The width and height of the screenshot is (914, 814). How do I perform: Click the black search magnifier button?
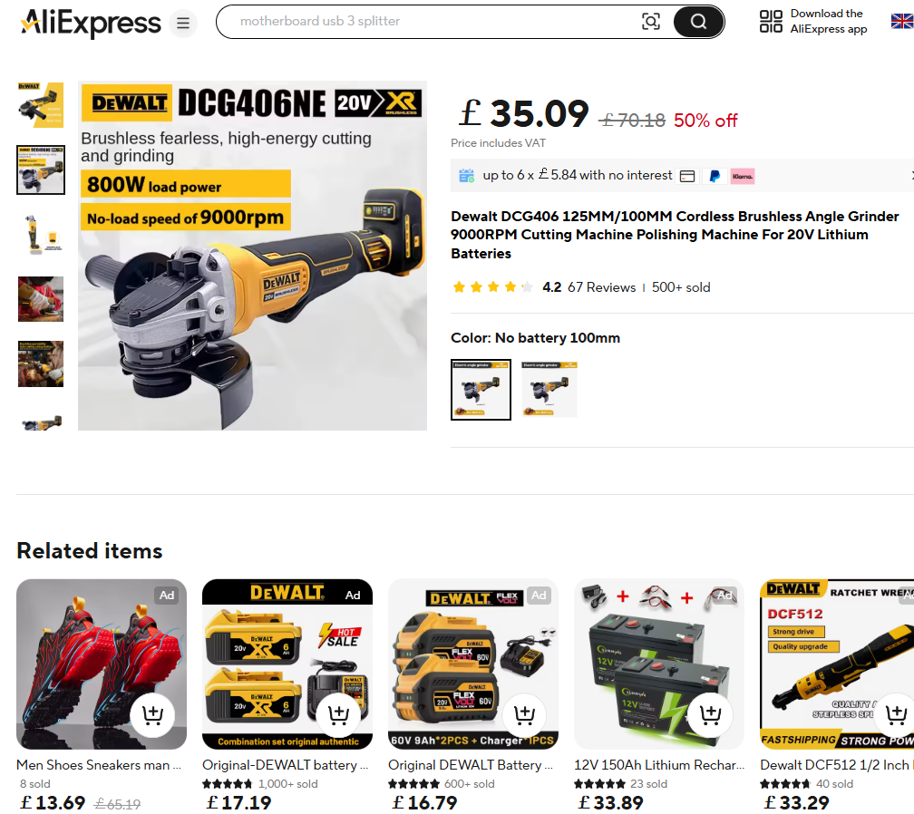698,22
